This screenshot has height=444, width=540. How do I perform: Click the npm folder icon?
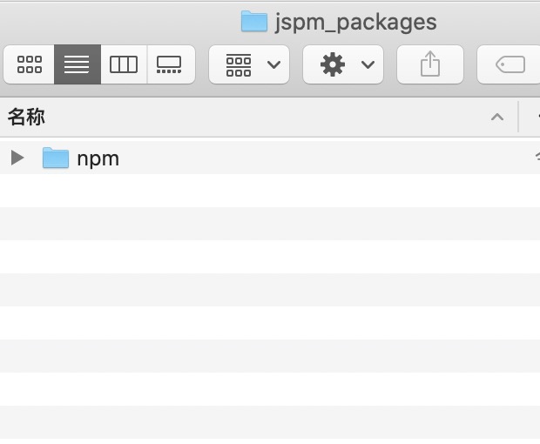(56, 158)
